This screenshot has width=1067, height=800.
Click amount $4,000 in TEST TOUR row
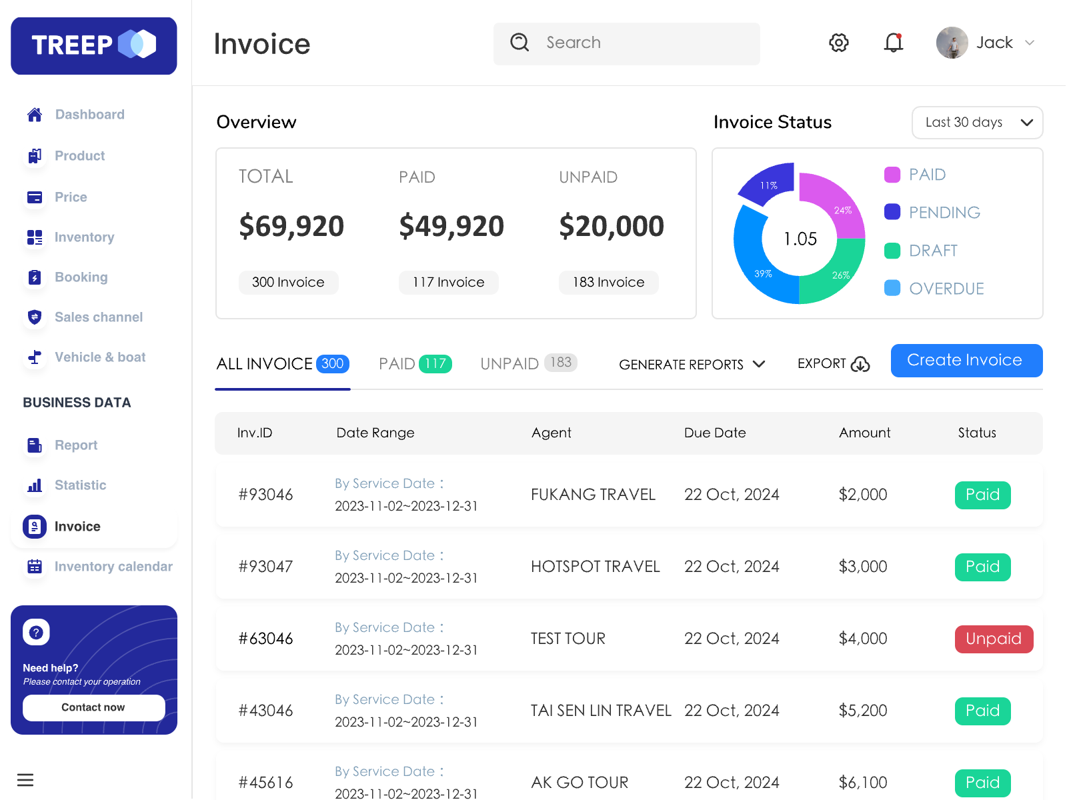click(x=863, y=639)
